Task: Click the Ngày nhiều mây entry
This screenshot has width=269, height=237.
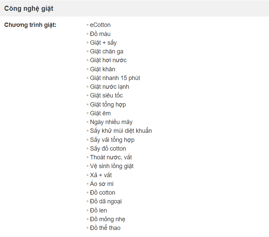Action: point(111,122)
